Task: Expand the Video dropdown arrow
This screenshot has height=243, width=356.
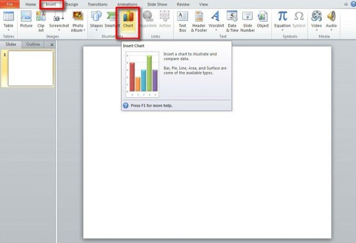Action: 317,30
